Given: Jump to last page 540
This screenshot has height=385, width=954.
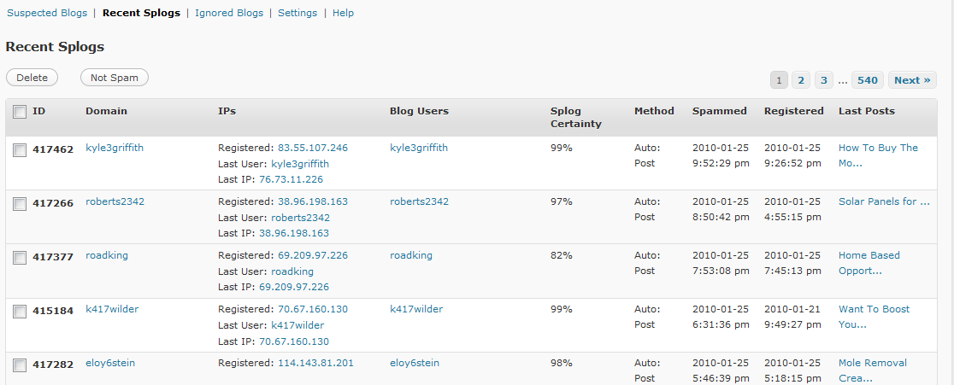Looking at the screenshot, I should 868,80.
